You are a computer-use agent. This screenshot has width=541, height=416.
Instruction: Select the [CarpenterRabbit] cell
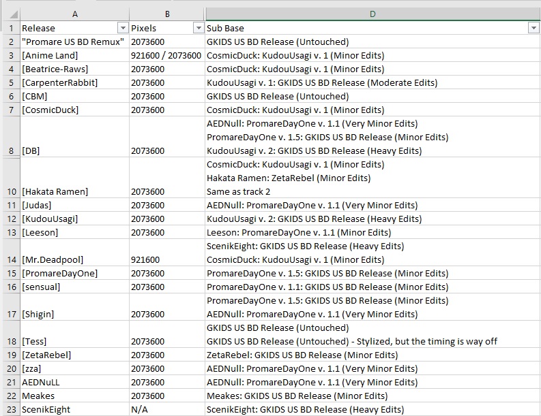coord(74,82)
